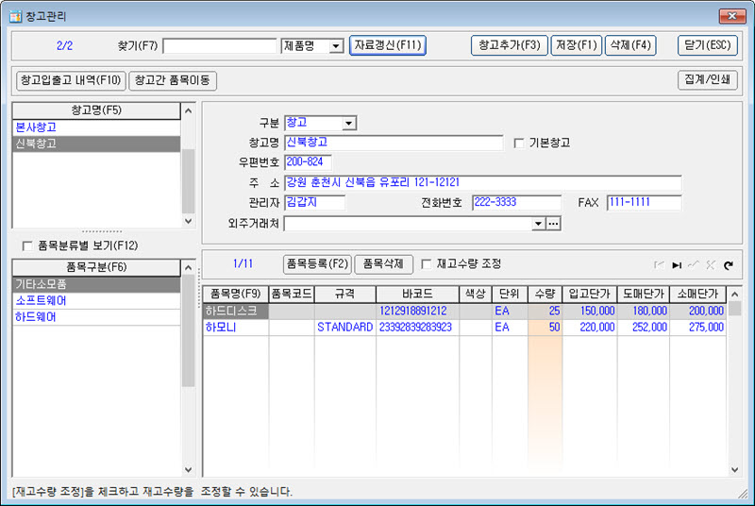The width and height of the screenshot is (755, 506).
Task: Click the 품목등록(F2) button
Action: tap(317, 264)
